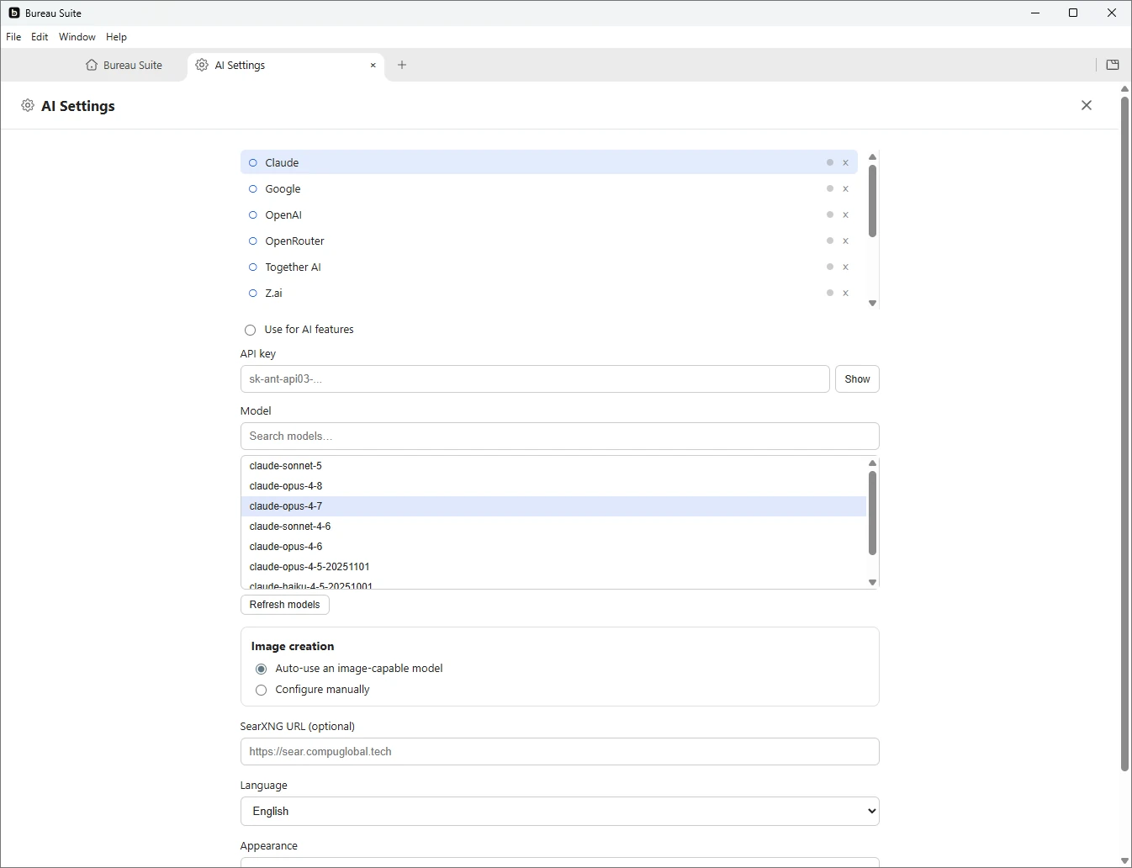Click the gear icon on AI Settings tab
This screenshot has height=868, width=1132.
[202, 65]
